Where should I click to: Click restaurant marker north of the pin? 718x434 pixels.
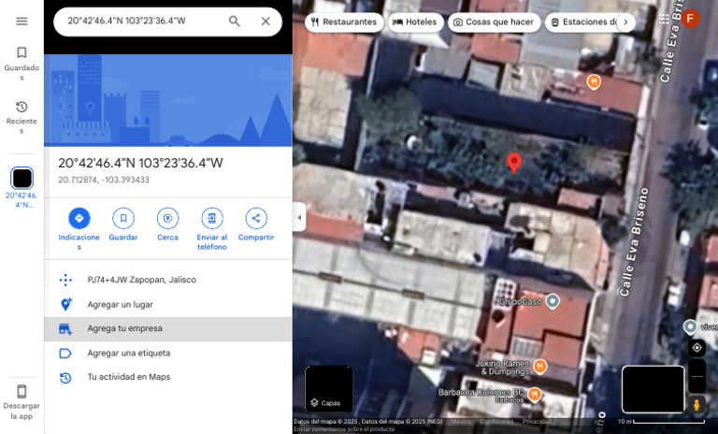(594, 82)
